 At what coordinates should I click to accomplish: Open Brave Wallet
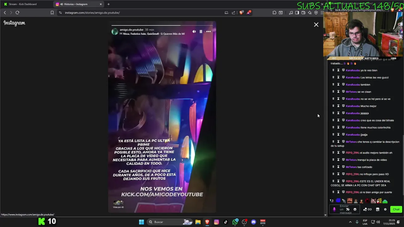click(303, 13)
